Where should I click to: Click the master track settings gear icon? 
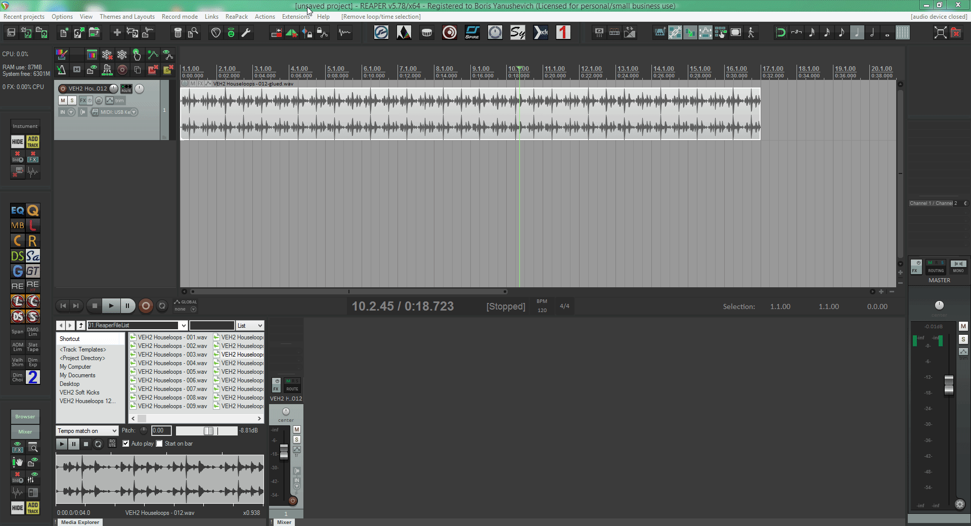coord(960,504)
